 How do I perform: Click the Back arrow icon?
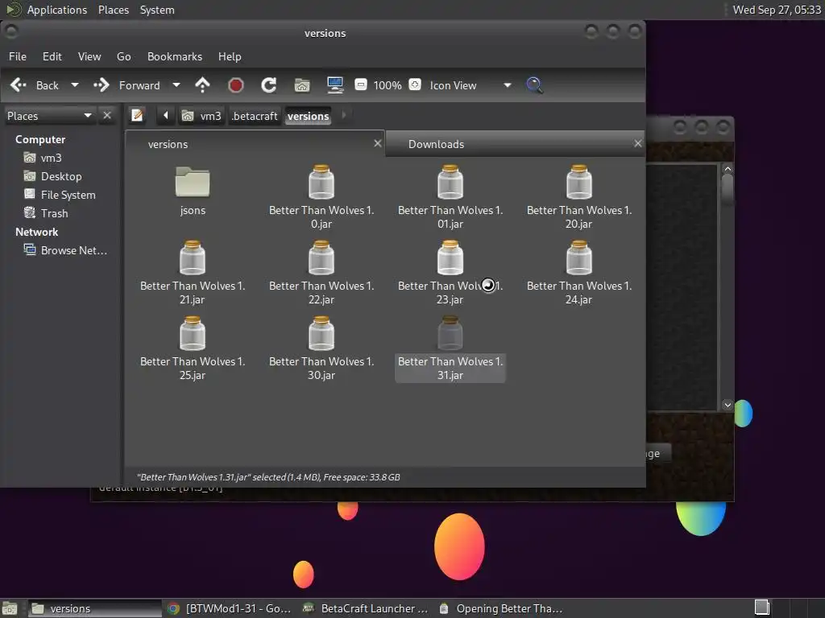click(19, 85)
